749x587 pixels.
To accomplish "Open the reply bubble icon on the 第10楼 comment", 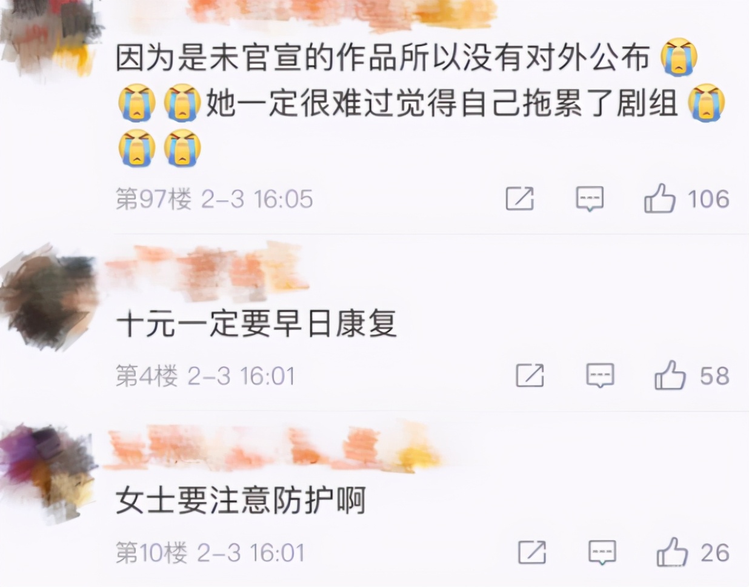I will 602,552.
